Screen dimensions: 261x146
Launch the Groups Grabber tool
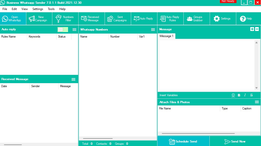[x=196, y=19]
